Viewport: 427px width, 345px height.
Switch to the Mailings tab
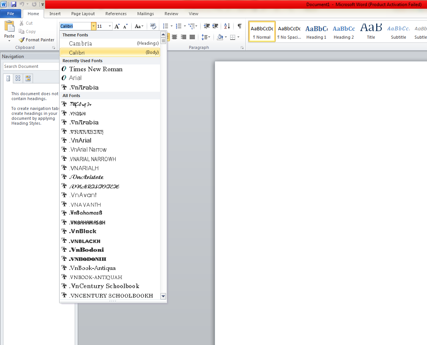point(146,14)
